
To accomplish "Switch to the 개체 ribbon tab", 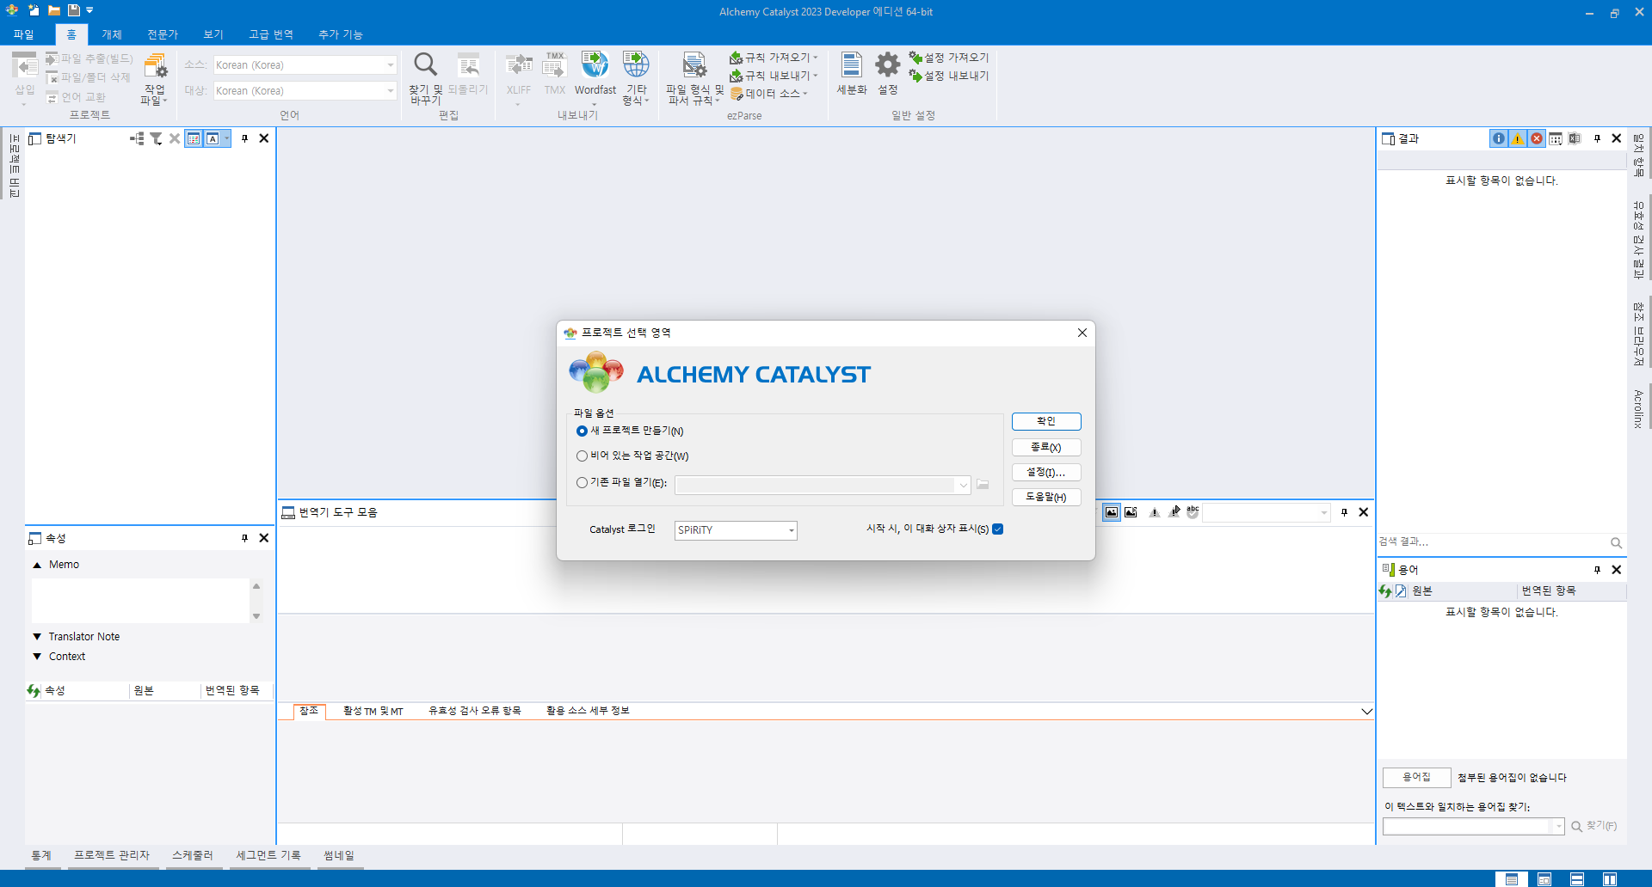I will [112, 34].
